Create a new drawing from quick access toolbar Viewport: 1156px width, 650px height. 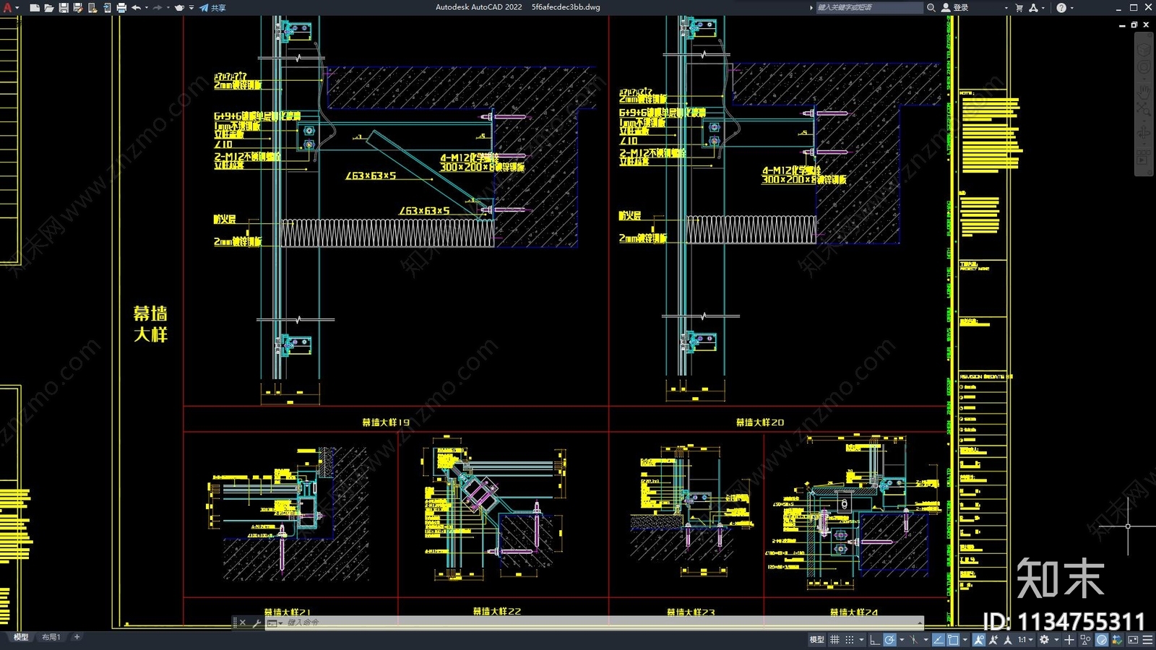(34, 8)
